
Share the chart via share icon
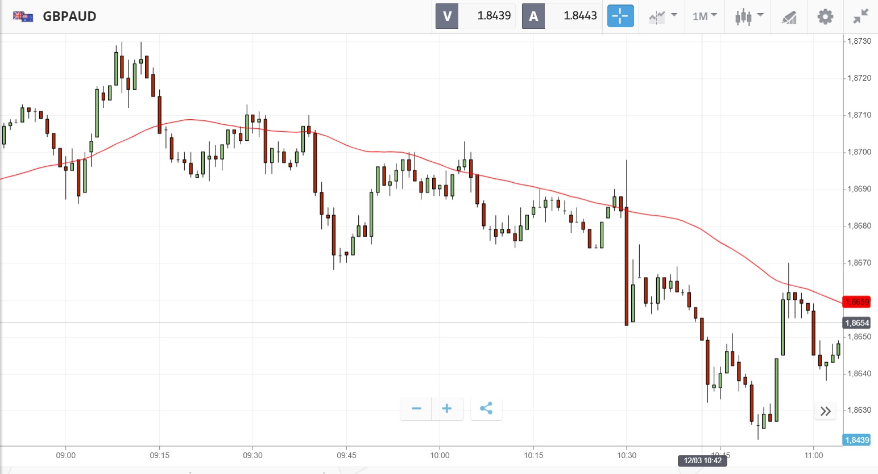[x=486, y=409]
